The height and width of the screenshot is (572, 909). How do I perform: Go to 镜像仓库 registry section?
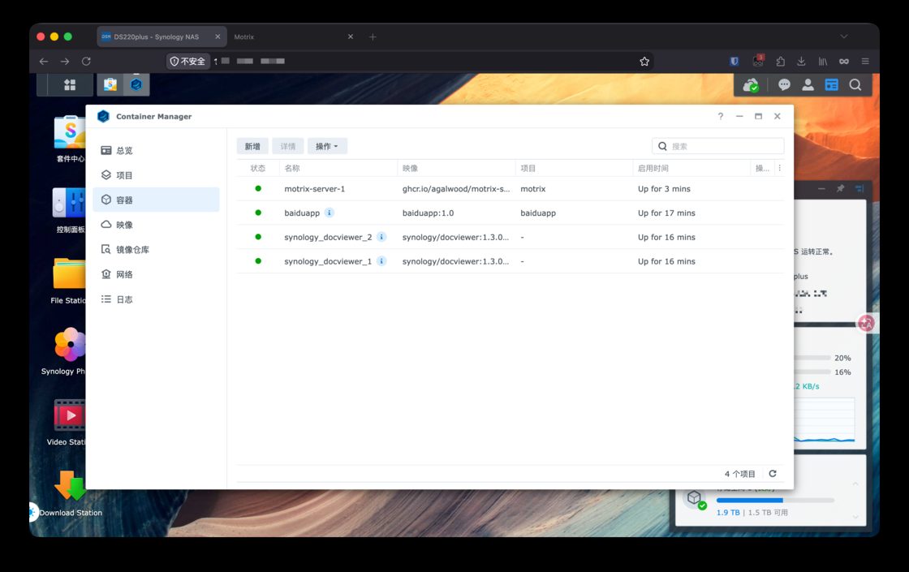coord(156,250)
